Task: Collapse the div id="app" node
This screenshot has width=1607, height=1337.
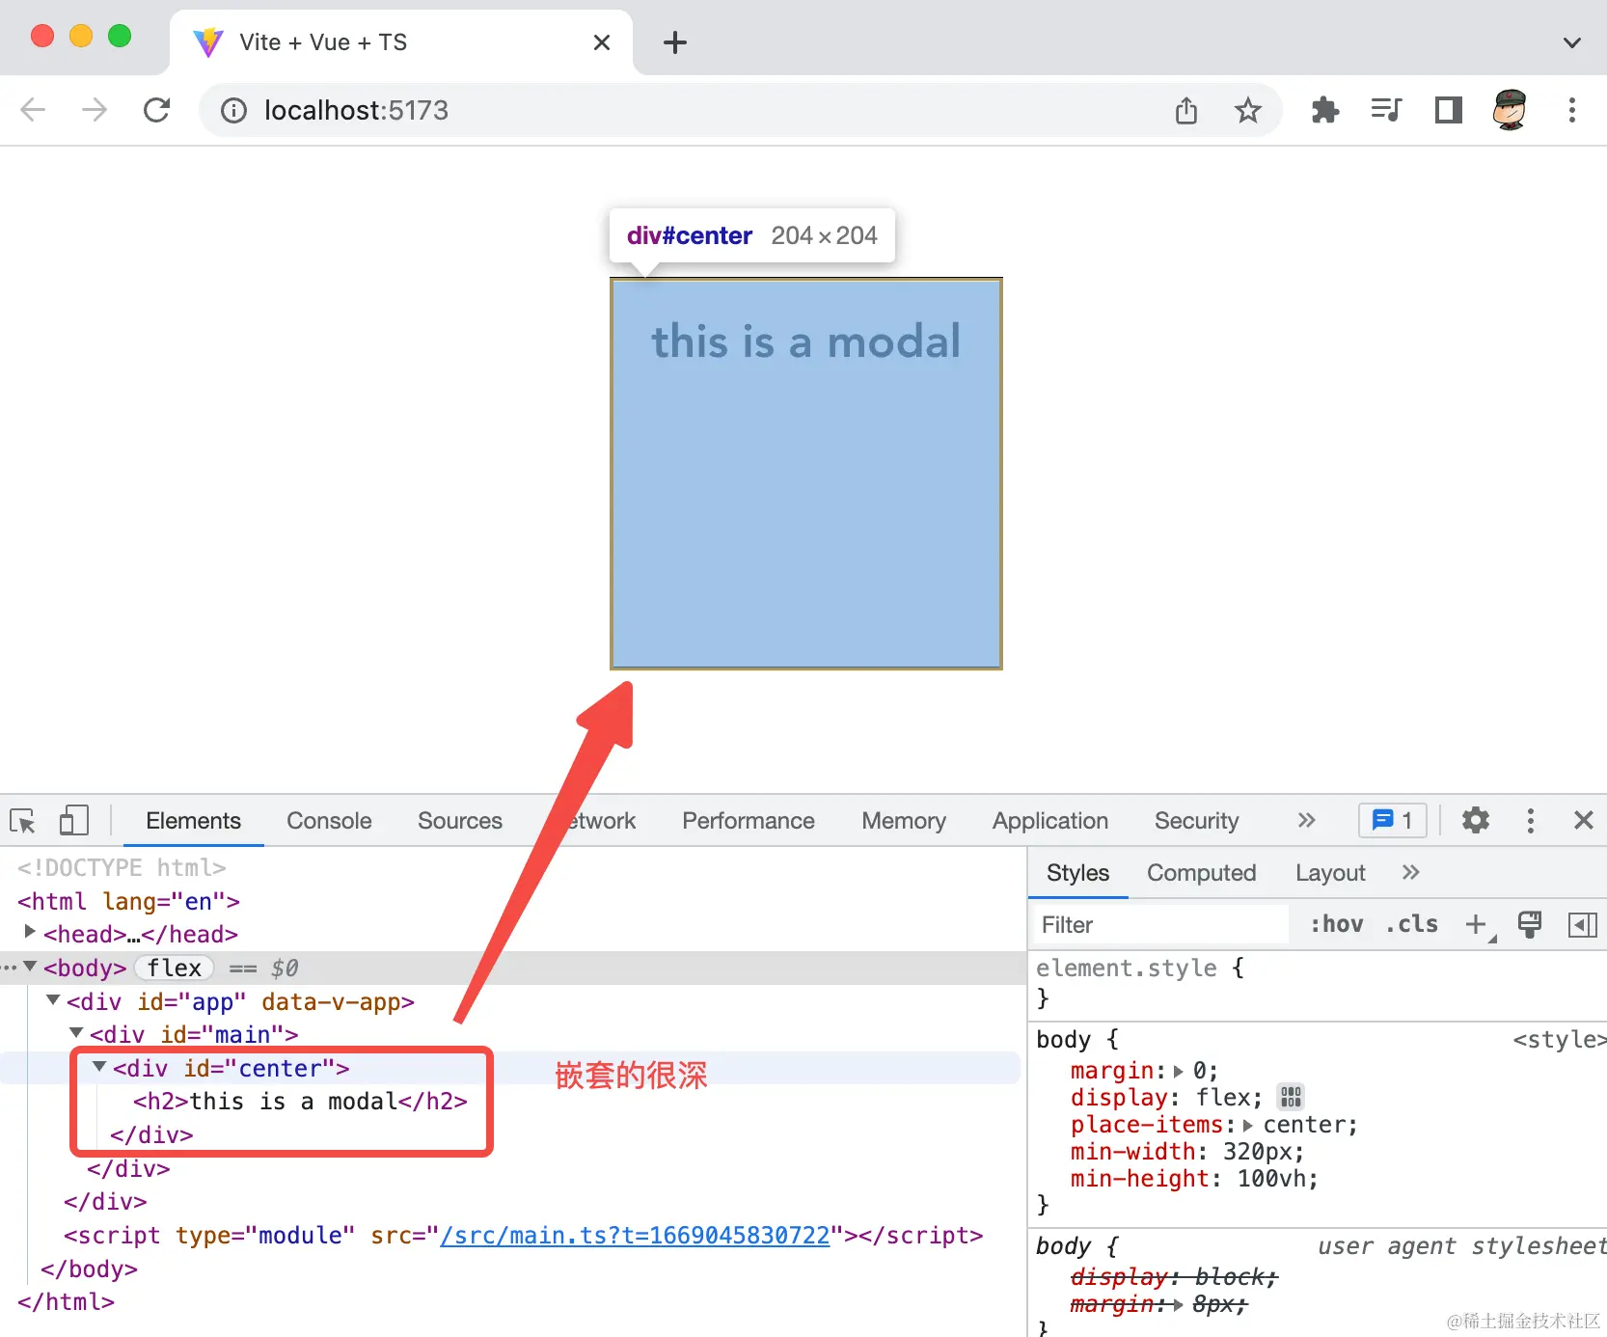Action: click(53, 1000)
